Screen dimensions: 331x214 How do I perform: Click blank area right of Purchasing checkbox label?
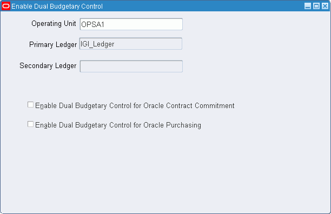(x=264, y=125)
